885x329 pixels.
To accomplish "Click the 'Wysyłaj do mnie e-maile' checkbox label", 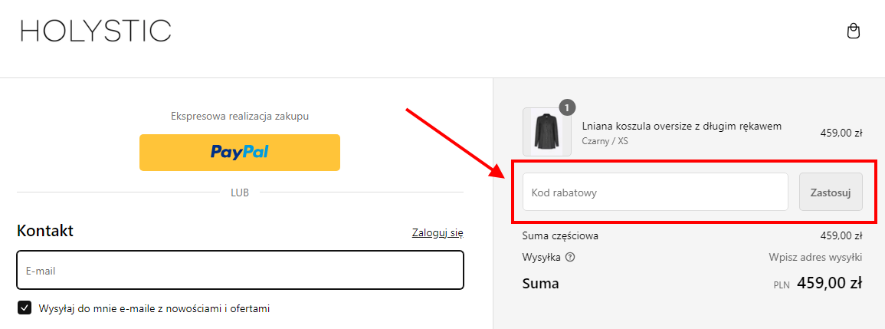I will point(154,308).
